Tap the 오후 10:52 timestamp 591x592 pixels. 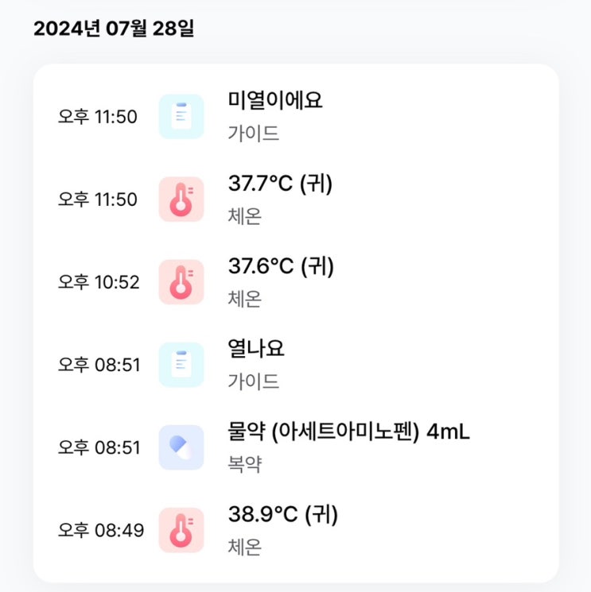[x=99, y=282]
